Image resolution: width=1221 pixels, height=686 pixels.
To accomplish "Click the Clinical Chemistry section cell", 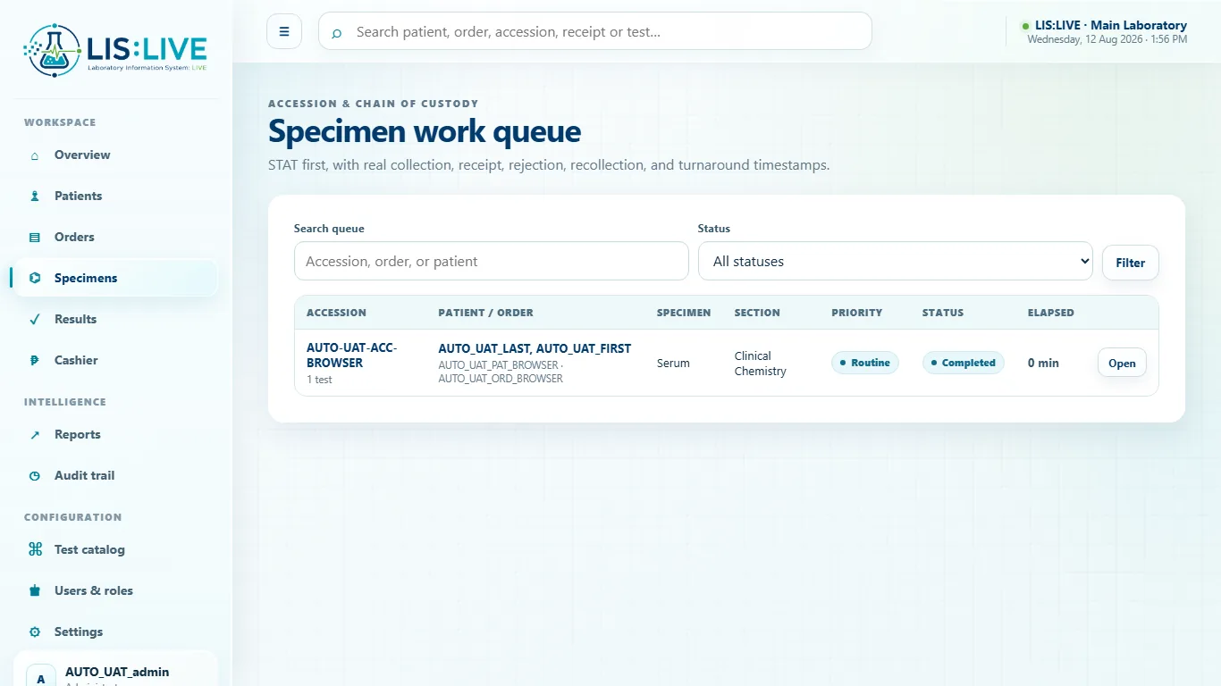I will tap(761, 364).
